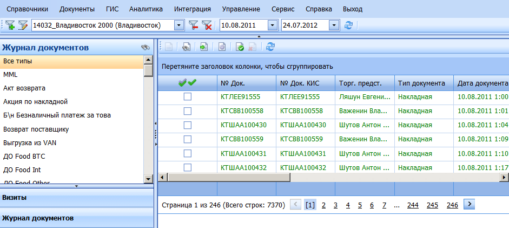Go to page 245 of results
This screenshot has height=228, width=509.
(x=432, y=205)
